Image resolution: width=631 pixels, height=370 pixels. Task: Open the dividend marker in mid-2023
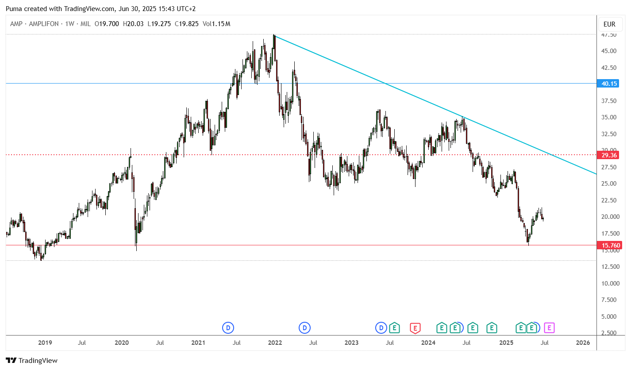pyautogui.click(x=381, y=328)
